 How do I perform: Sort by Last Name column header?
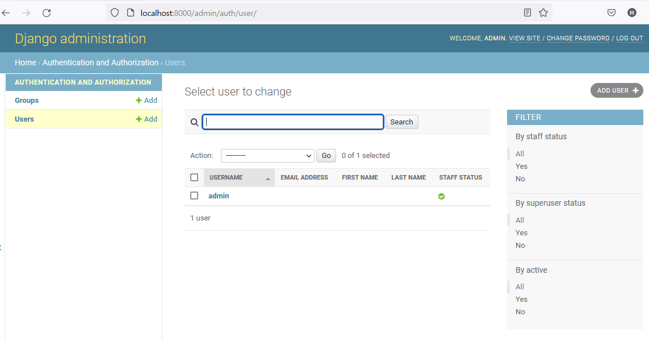click(408, 177)
